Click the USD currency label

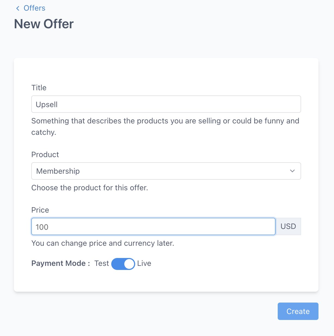288,226
